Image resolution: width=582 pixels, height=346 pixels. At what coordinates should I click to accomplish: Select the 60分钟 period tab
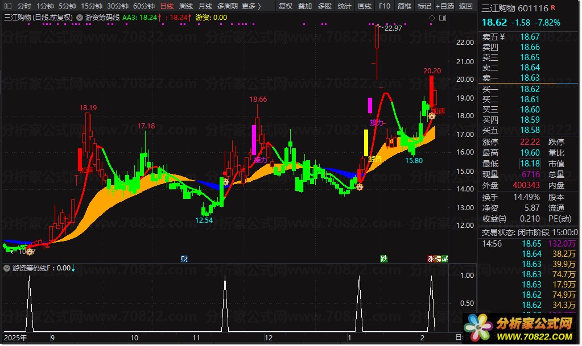tap(143, 6)
